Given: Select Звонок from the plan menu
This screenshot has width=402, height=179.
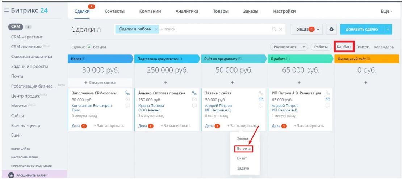Looking at the screenshot, I should click(243, 138).
